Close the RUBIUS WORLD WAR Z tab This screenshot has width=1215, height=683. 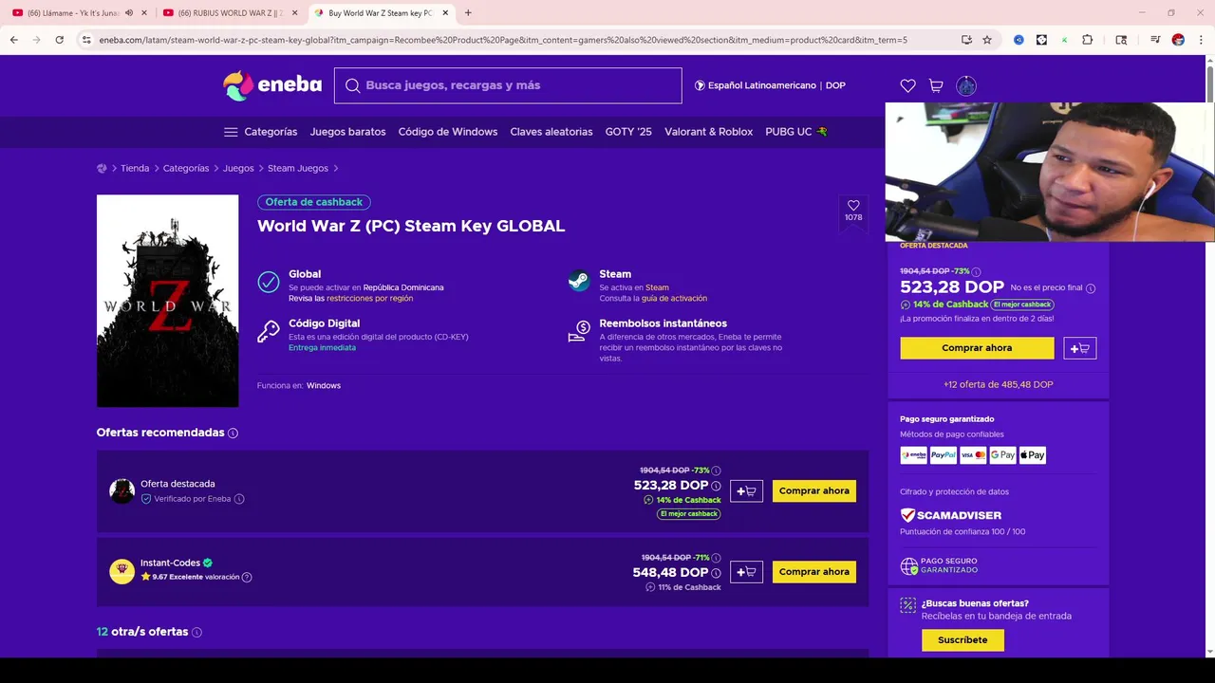(294, 13)
